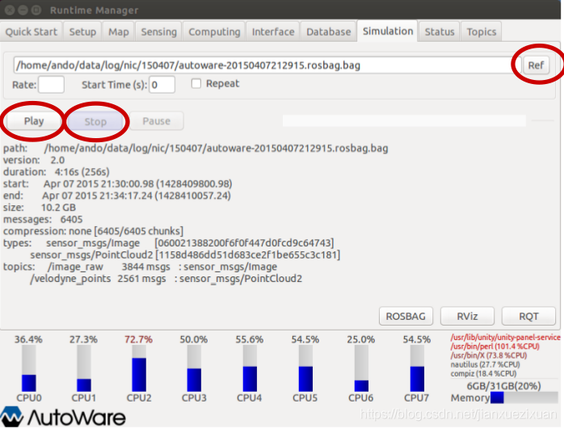This screenshot has height=429, width=564.
Task: Click the CPU7 usage bar
Action: coord(417,368)
